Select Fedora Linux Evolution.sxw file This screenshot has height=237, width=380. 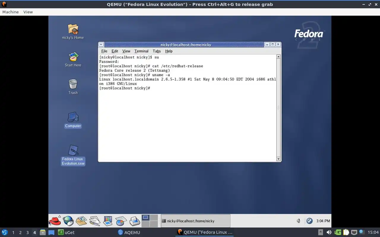click(x=73, y=155)
